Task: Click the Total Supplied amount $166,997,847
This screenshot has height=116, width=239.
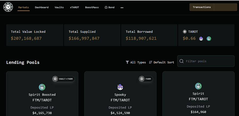Action: (84, 38)
